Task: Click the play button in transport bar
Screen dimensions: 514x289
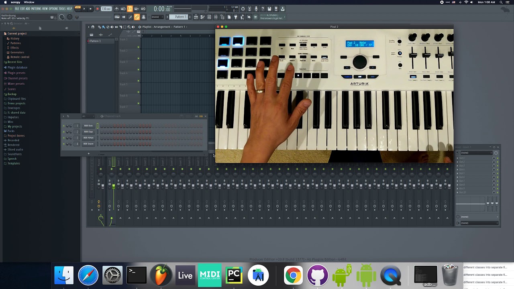Action: pos(84,8)
